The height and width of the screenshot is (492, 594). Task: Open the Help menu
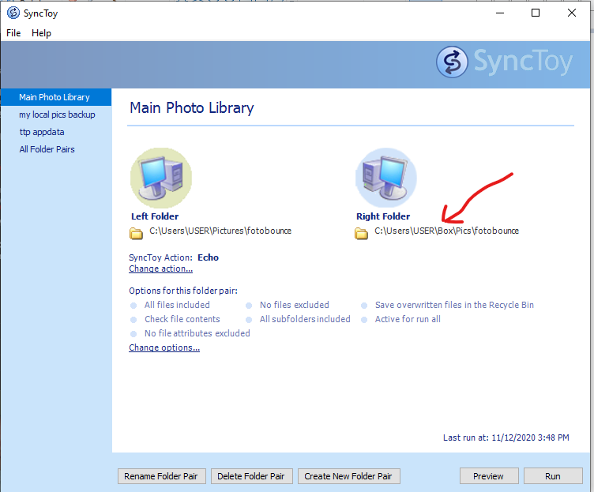41,33
